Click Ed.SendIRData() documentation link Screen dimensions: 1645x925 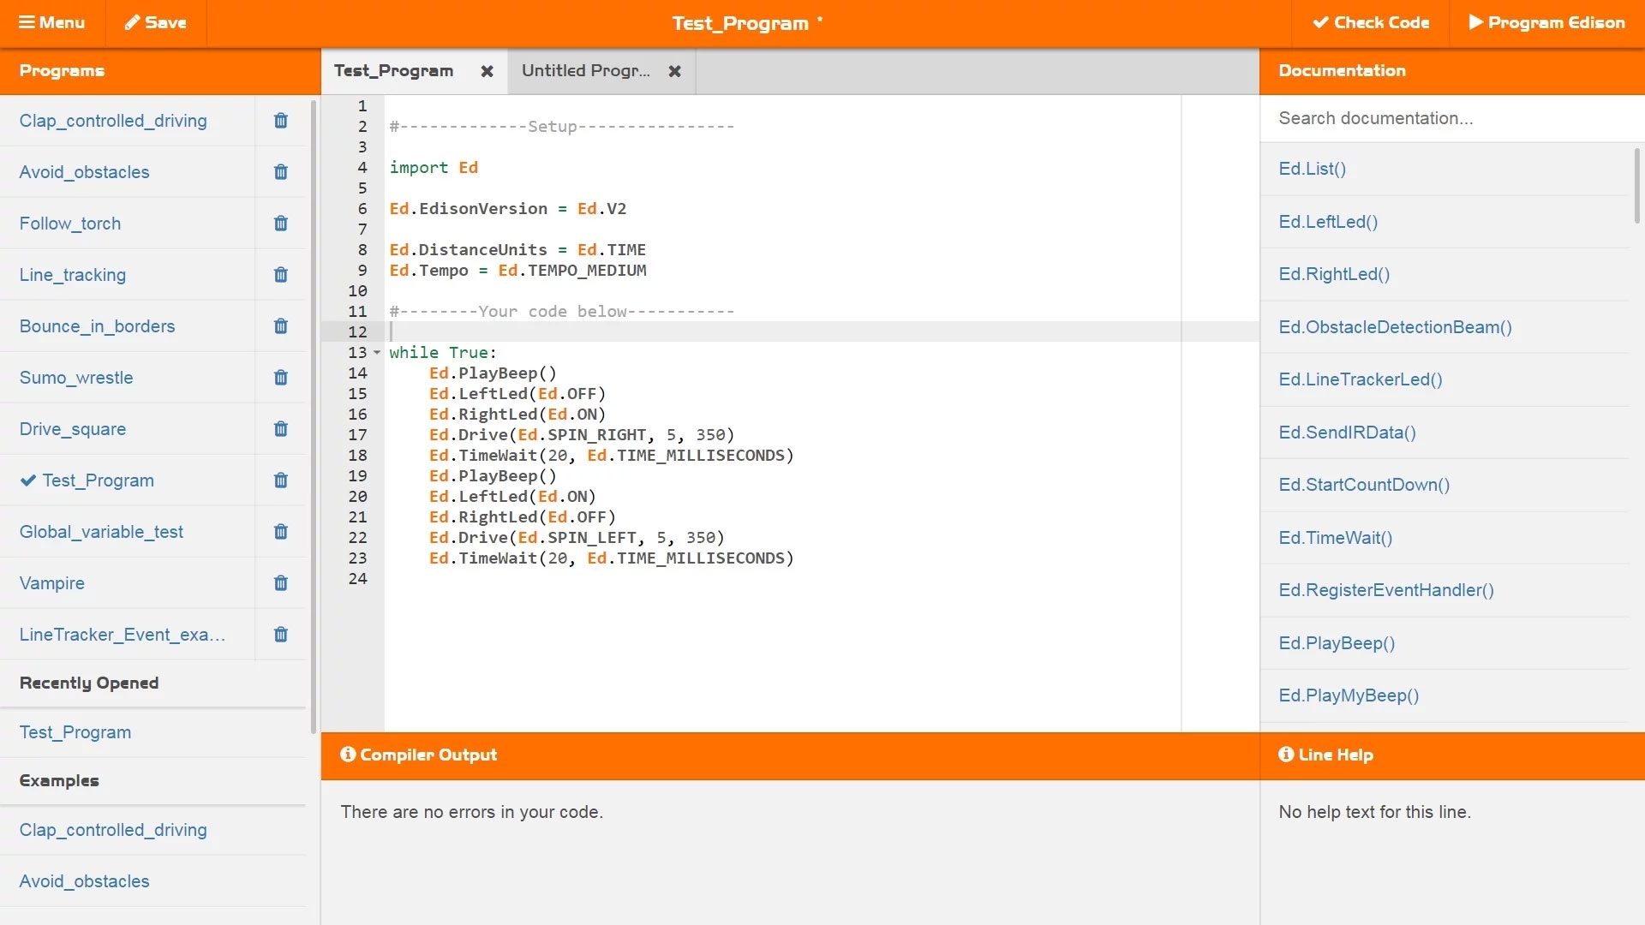point(1347,432)
